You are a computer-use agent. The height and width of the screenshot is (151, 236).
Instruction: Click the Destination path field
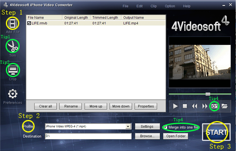88,136
